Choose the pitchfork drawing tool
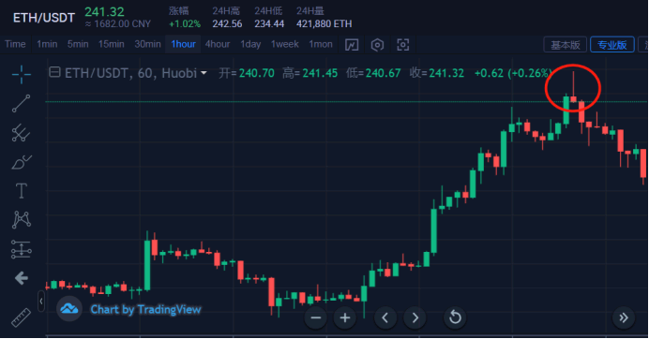 pyautogui.click(x=22, y=133)
